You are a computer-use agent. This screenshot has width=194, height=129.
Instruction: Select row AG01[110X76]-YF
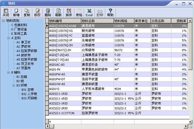pos(118,41)
